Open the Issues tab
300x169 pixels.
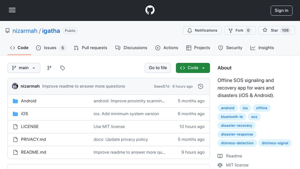(x=51, y=48)
